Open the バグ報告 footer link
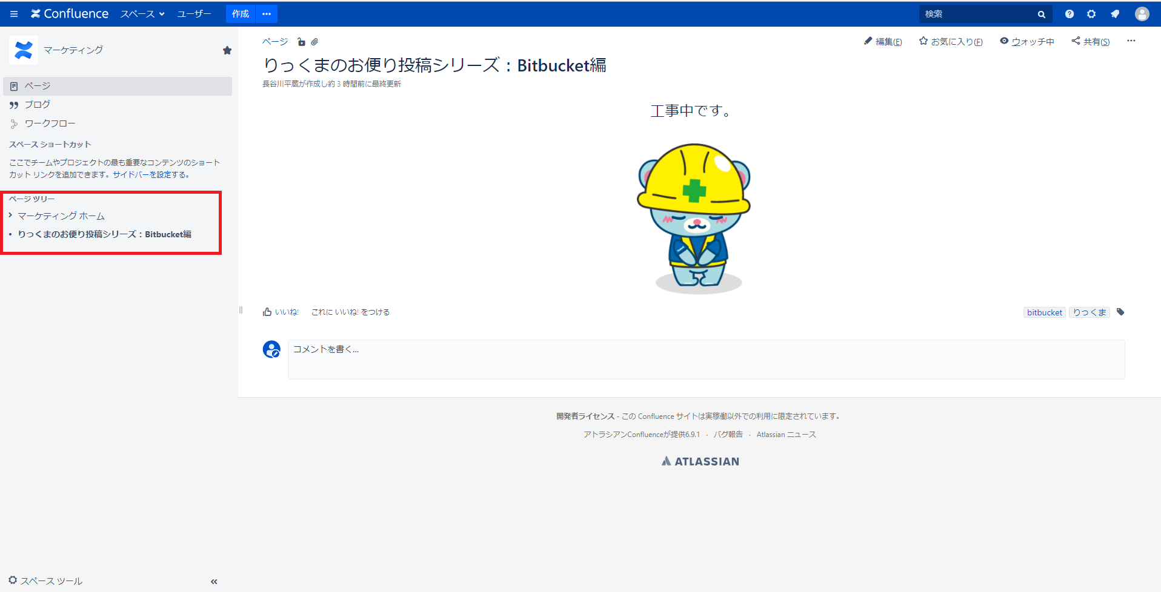The image size is (1161, 592). [728, 435]
